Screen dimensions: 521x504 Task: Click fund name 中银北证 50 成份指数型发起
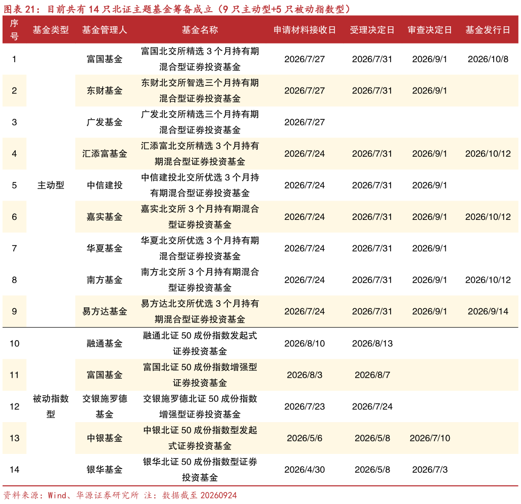(x=200, y=430)
